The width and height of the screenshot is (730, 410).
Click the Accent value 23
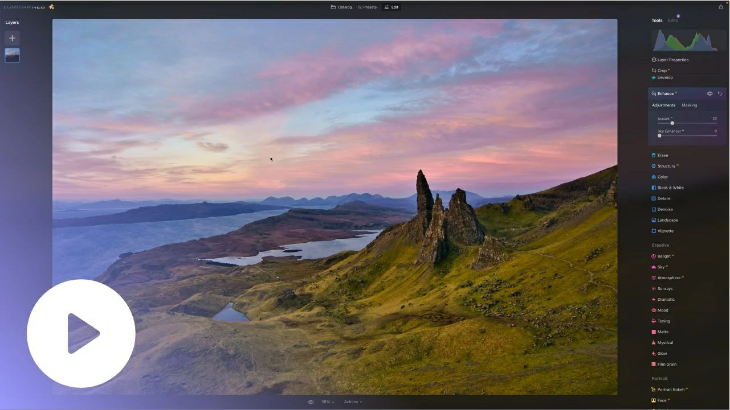point(715,119)
